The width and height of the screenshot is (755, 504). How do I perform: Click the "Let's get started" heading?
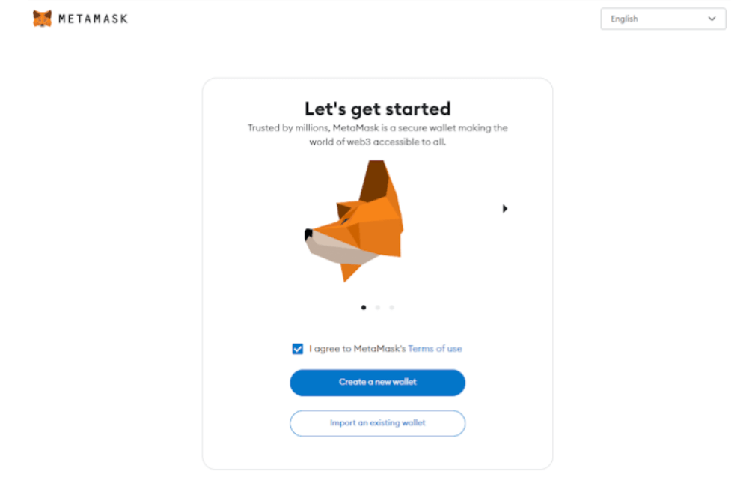377,109
